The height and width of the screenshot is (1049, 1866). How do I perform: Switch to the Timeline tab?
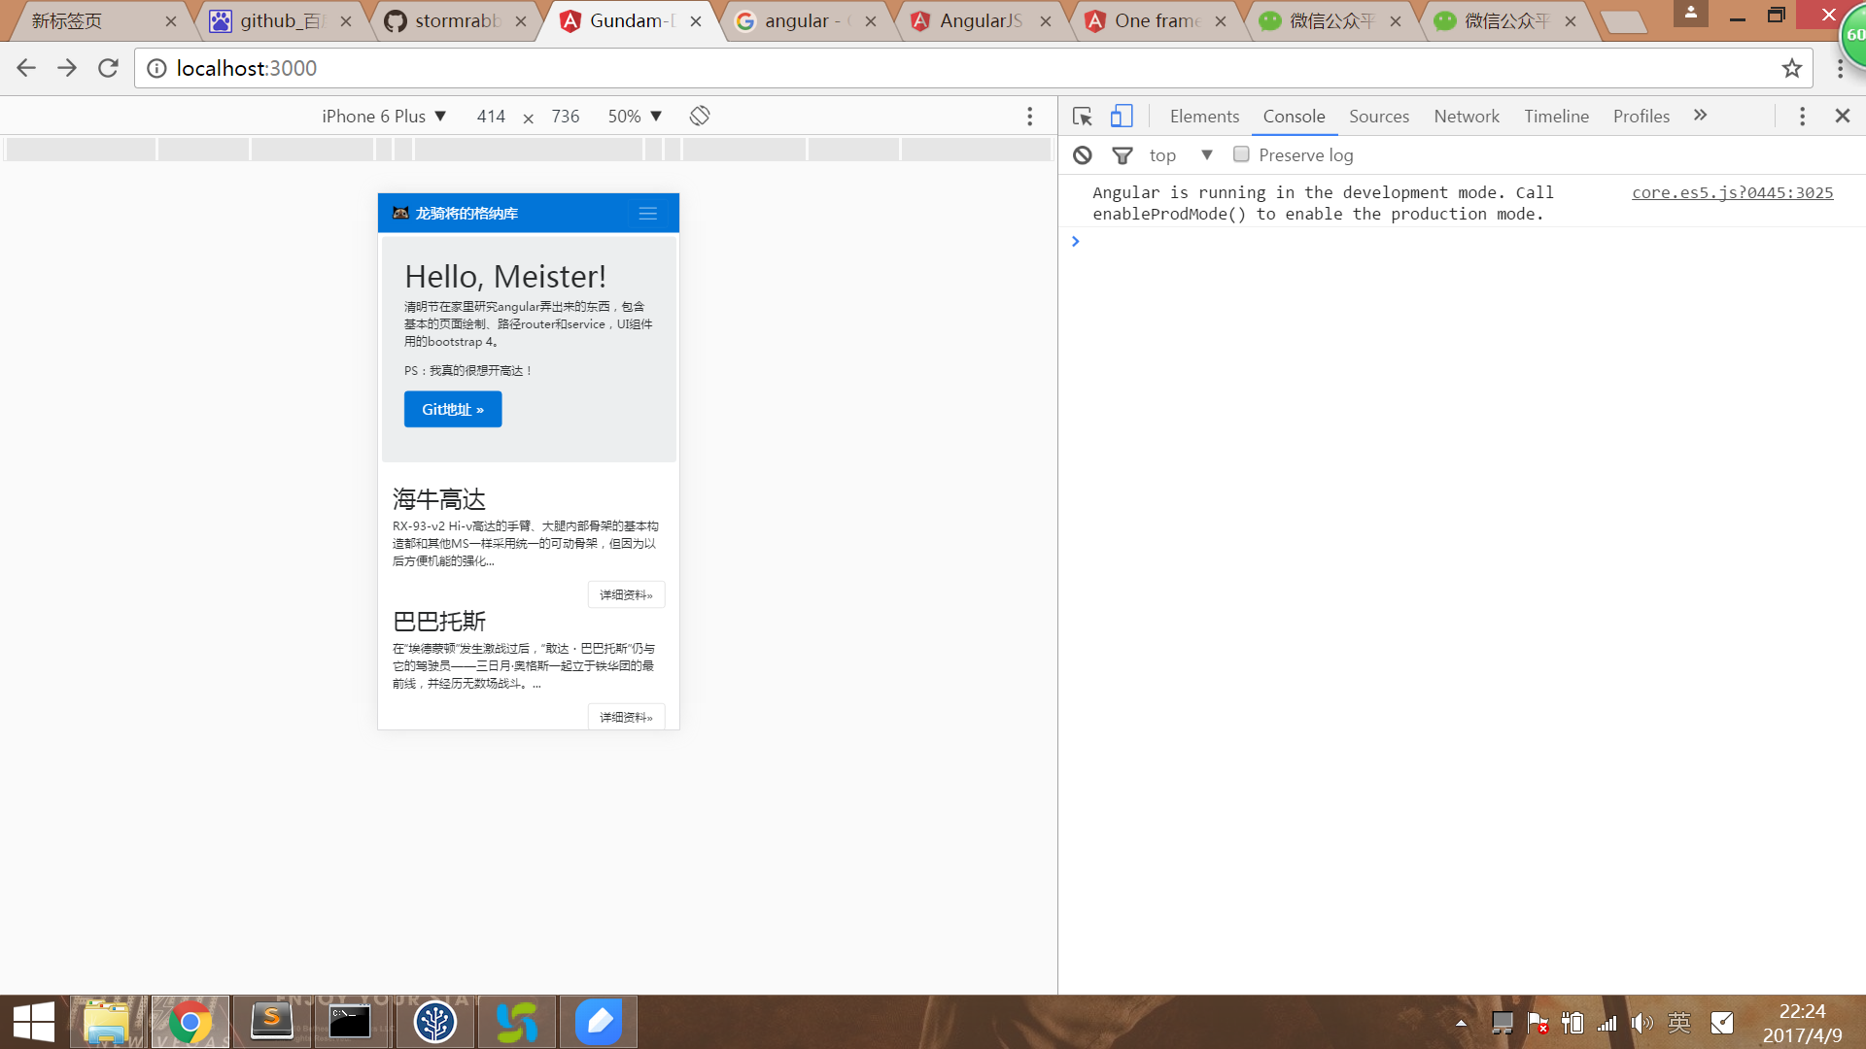pos(1556,117)
